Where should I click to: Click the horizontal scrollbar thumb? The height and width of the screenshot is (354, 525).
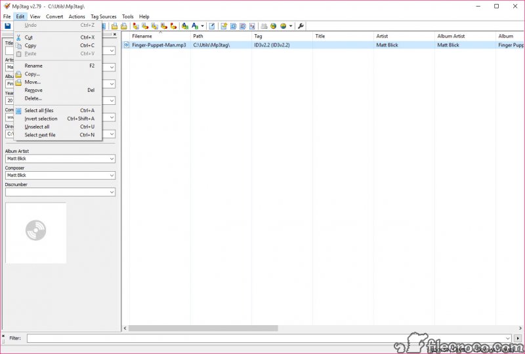(x=203, y=328)
